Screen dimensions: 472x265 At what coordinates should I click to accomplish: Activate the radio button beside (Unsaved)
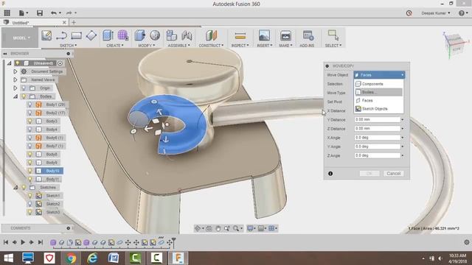pos(60,63)
